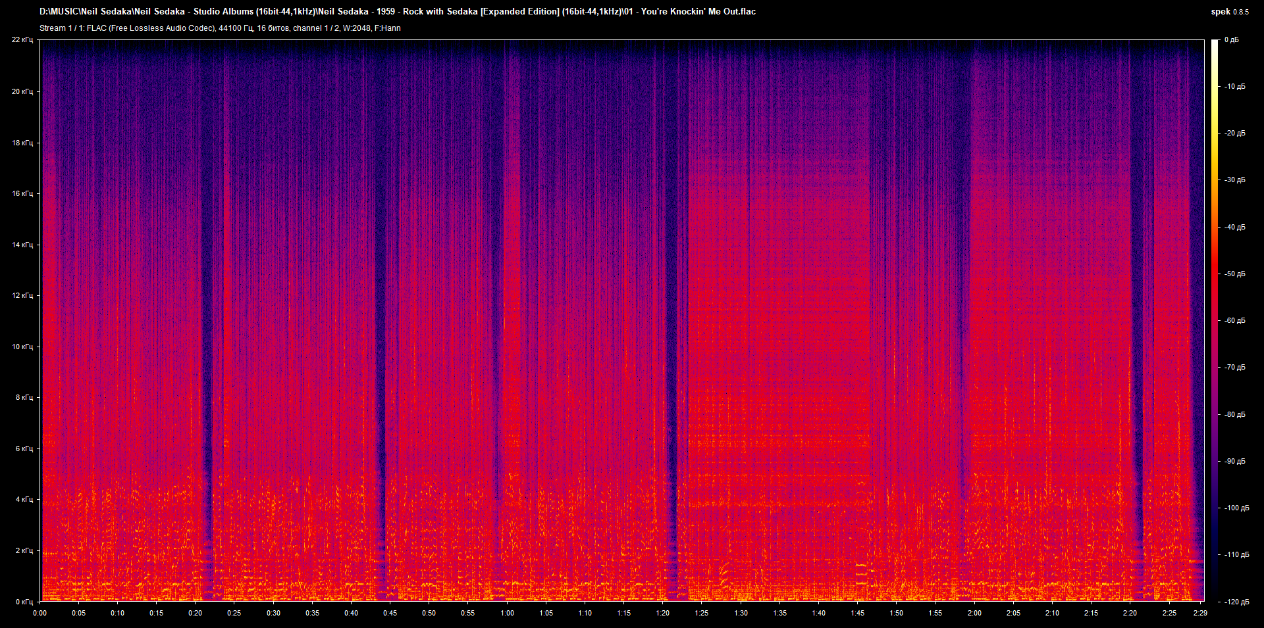Click the '-10 дБ' level label
This screenshot has height=628, width=1264.
1235,86
